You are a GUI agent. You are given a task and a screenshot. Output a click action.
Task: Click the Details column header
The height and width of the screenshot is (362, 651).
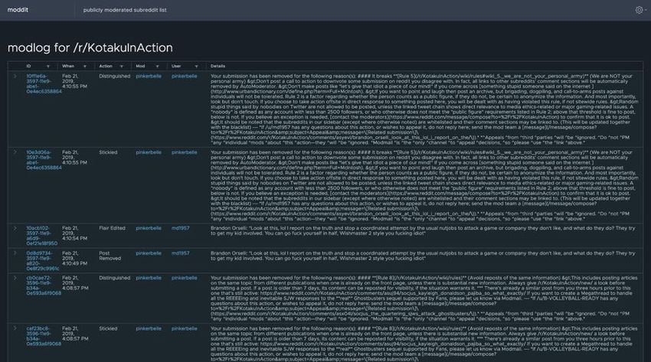[x=218, y=67]
